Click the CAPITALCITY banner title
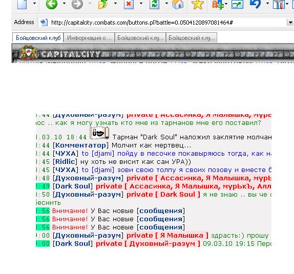Screen dimensions: 294x274 coord(71,54)
